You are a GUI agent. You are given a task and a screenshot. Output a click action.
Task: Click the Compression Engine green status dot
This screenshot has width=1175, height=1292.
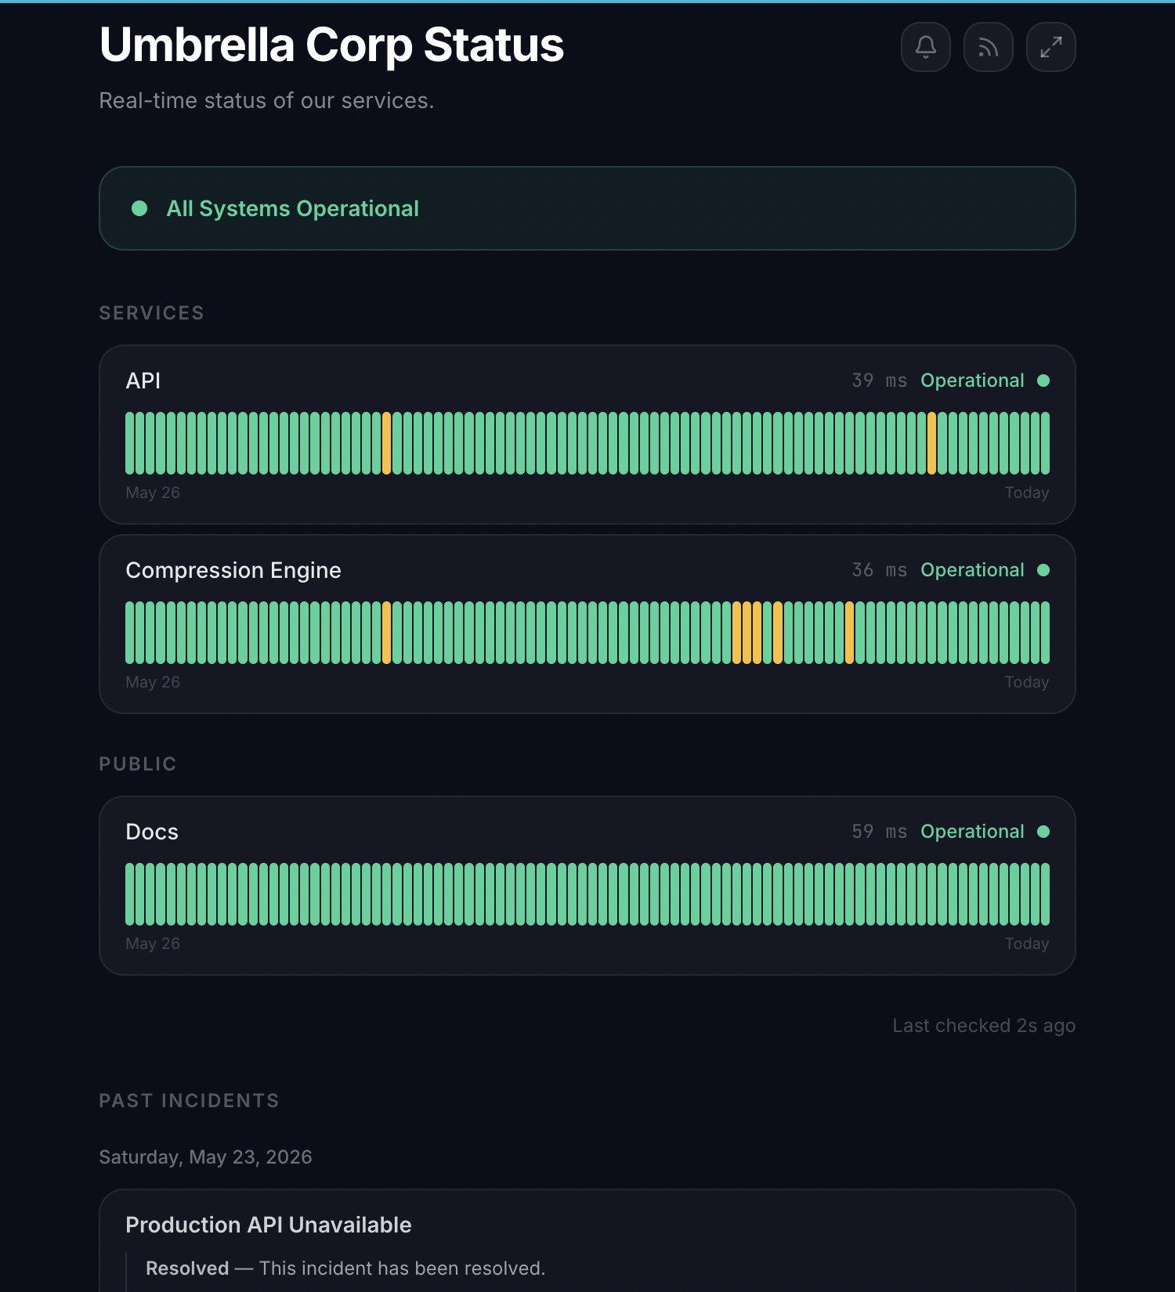[x=1043, y=570]
